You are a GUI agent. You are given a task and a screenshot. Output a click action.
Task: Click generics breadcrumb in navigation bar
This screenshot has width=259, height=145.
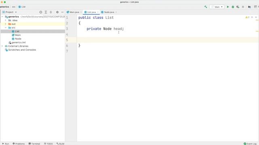pos(4,7)
